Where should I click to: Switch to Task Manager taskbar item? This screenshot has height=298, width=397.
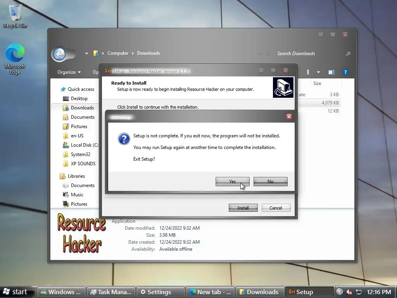(111, 292)
